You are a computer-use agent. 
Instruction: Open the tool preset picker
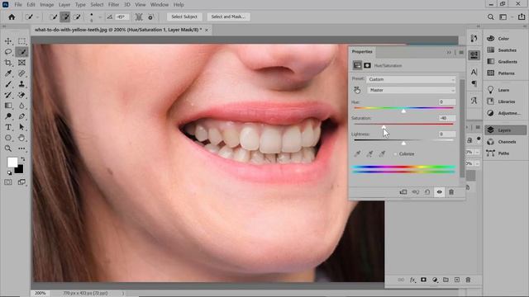(31, 16)
